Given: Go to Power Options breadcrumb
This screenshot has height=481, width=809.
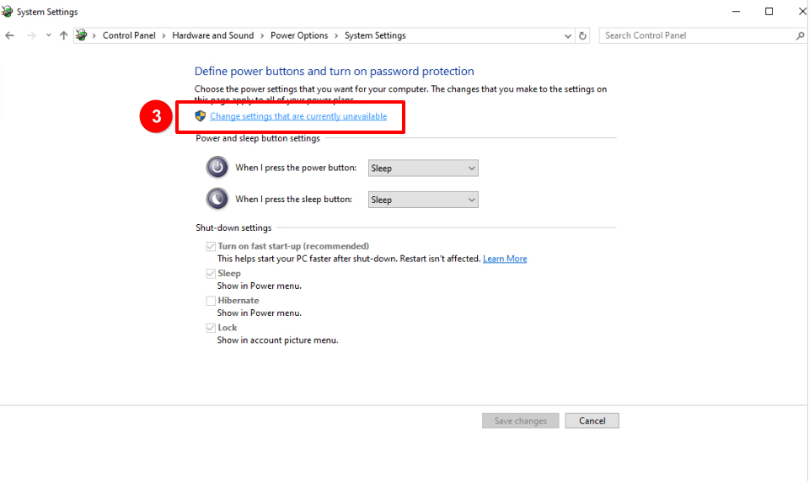Looking at the screenshot, I should tap(298, 35).
